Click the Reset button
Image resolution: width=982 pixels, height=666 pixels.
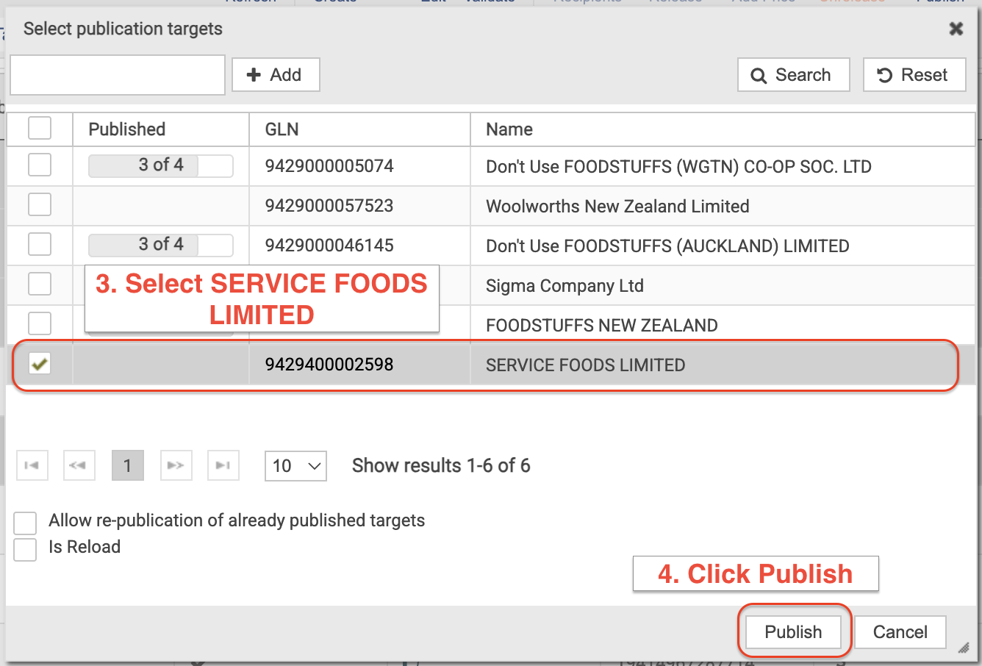(914, 75)
